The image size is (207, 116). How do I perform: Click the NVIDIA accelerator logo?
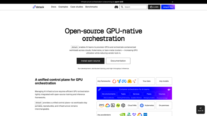click(122, 115)
